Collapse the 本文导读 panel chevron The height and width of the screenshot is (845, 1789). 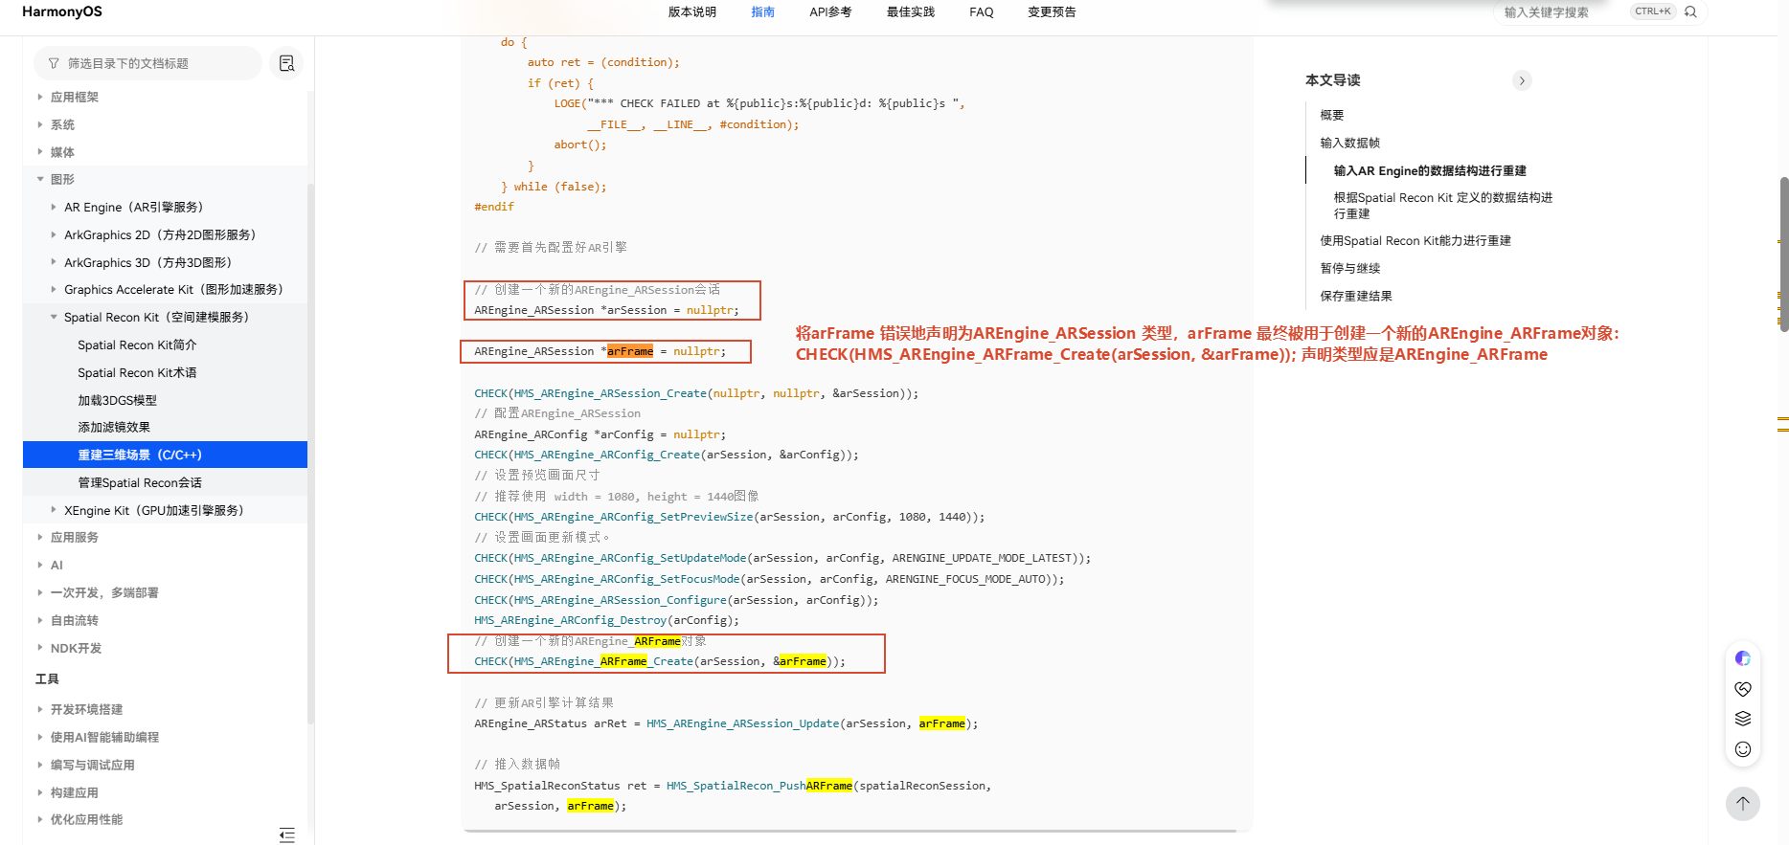1522,80
